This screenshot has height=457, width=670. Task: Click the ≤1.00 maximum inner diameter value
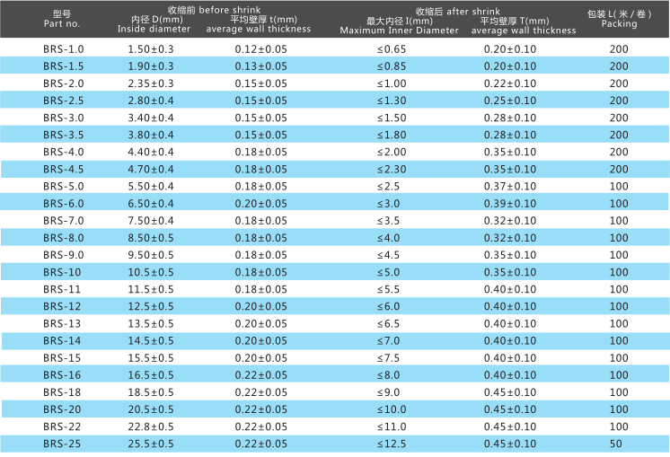(x=392, y=83)
